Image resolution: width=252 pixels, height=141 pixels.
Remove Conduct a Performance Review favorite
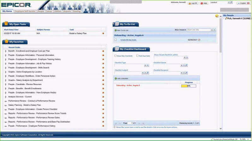point(103,101)
